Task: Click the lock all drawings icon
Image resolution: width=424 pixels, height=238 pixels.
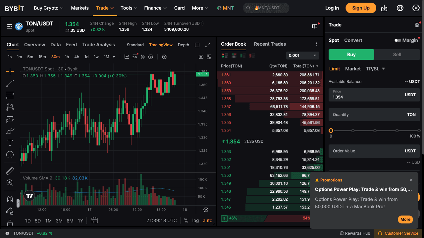Action: tap(10, 222)
